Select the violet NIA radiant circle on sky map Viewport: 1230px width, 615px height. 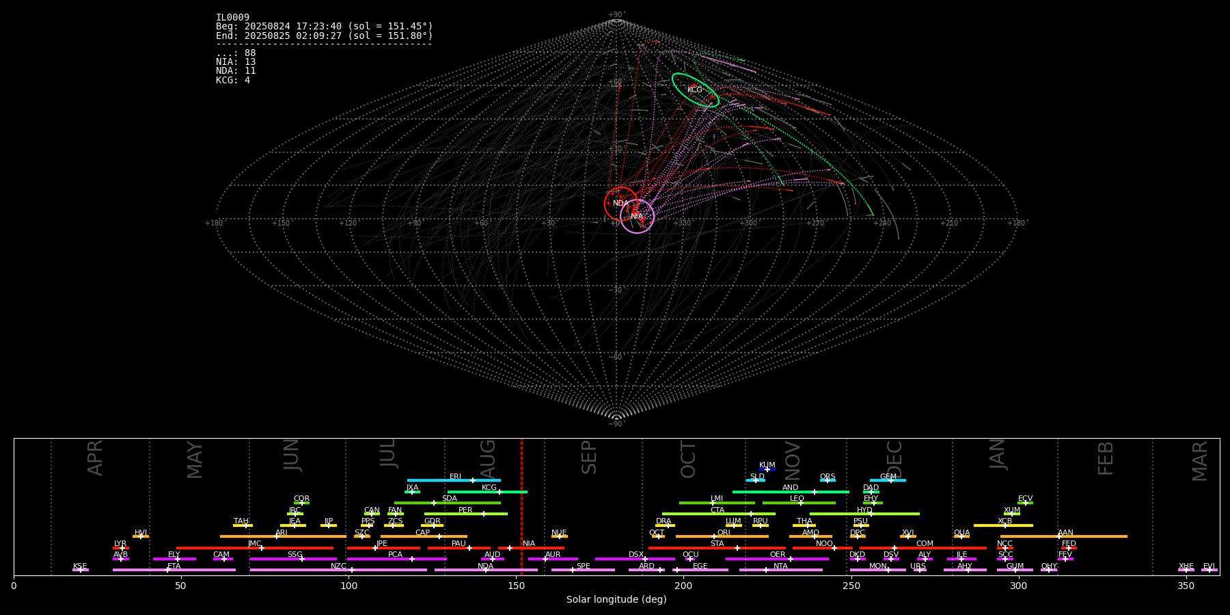point(637,216)
